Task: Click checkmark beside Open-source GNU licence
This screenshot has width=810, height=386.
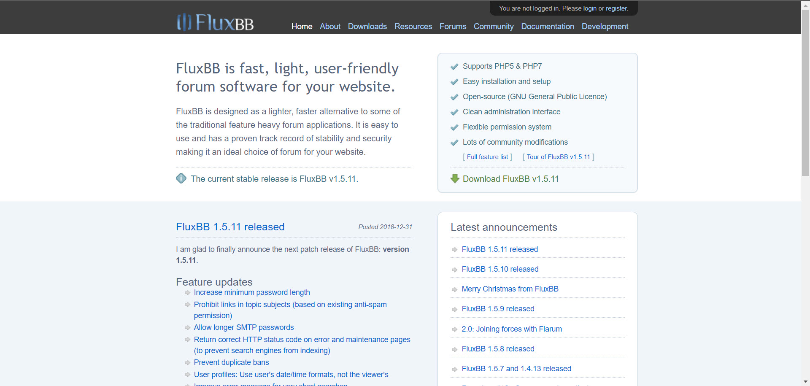Action: click(x=454, y=97)
